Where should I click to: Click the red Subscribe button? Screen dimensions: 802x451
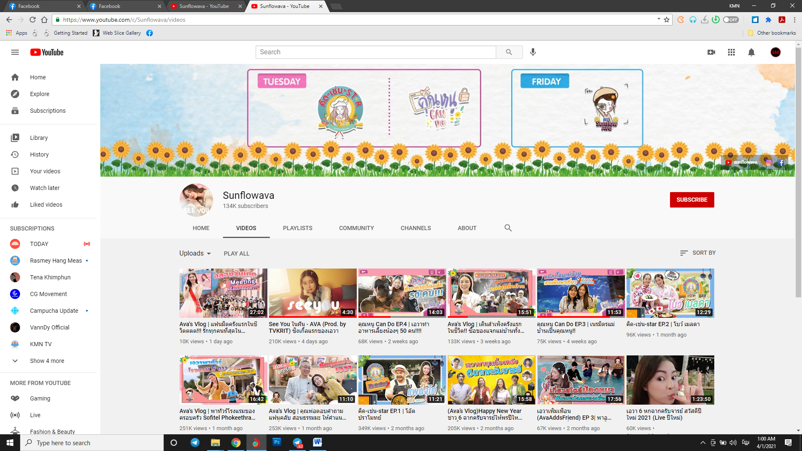pyautogui.click(x=692, y=200)
